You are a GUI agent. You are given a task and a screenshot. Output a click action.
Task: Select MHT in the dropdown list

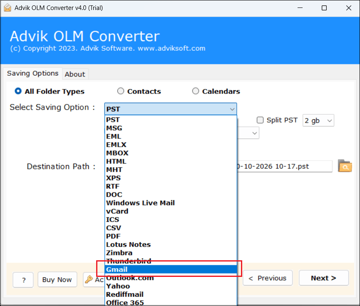point(171,170)
